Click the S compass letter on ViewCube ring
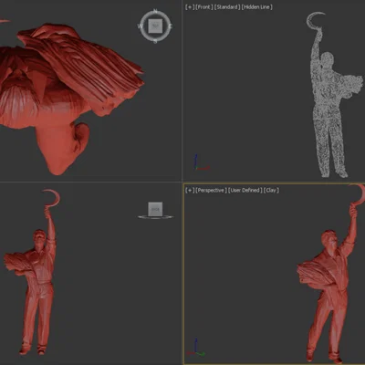The height and width of the screenshot is (365, 365). [x=155, y=41]
